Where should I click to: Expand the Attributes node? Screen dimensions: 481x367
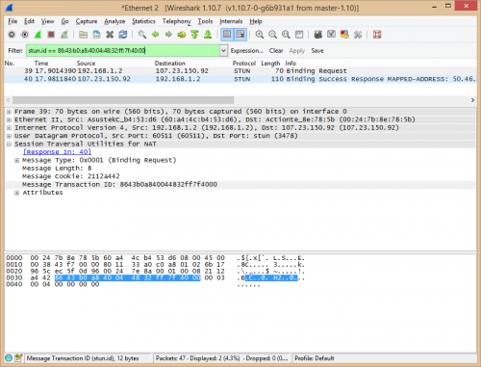tap(16, 193)
